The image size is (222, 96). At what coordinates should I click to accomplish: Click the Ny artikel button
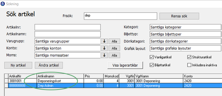click(18, 65)
